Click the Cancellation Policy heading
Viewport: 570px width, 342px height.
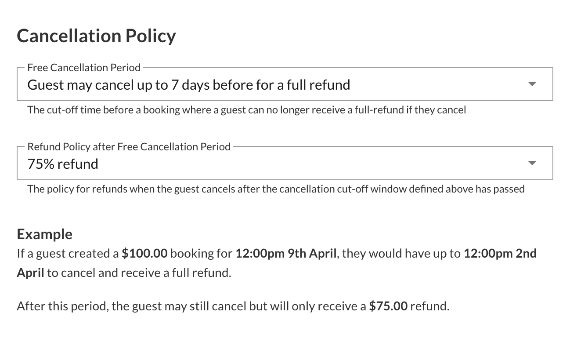tap(96, 36)
